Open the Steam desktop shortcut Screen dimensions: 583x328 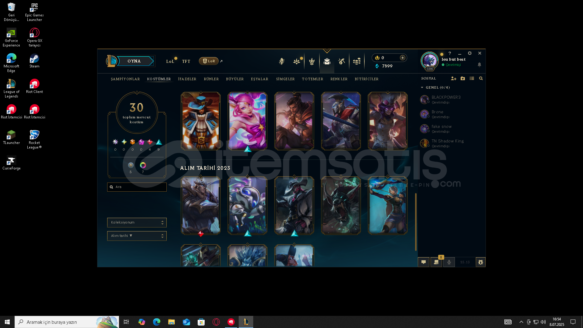[x=34, y=61]
